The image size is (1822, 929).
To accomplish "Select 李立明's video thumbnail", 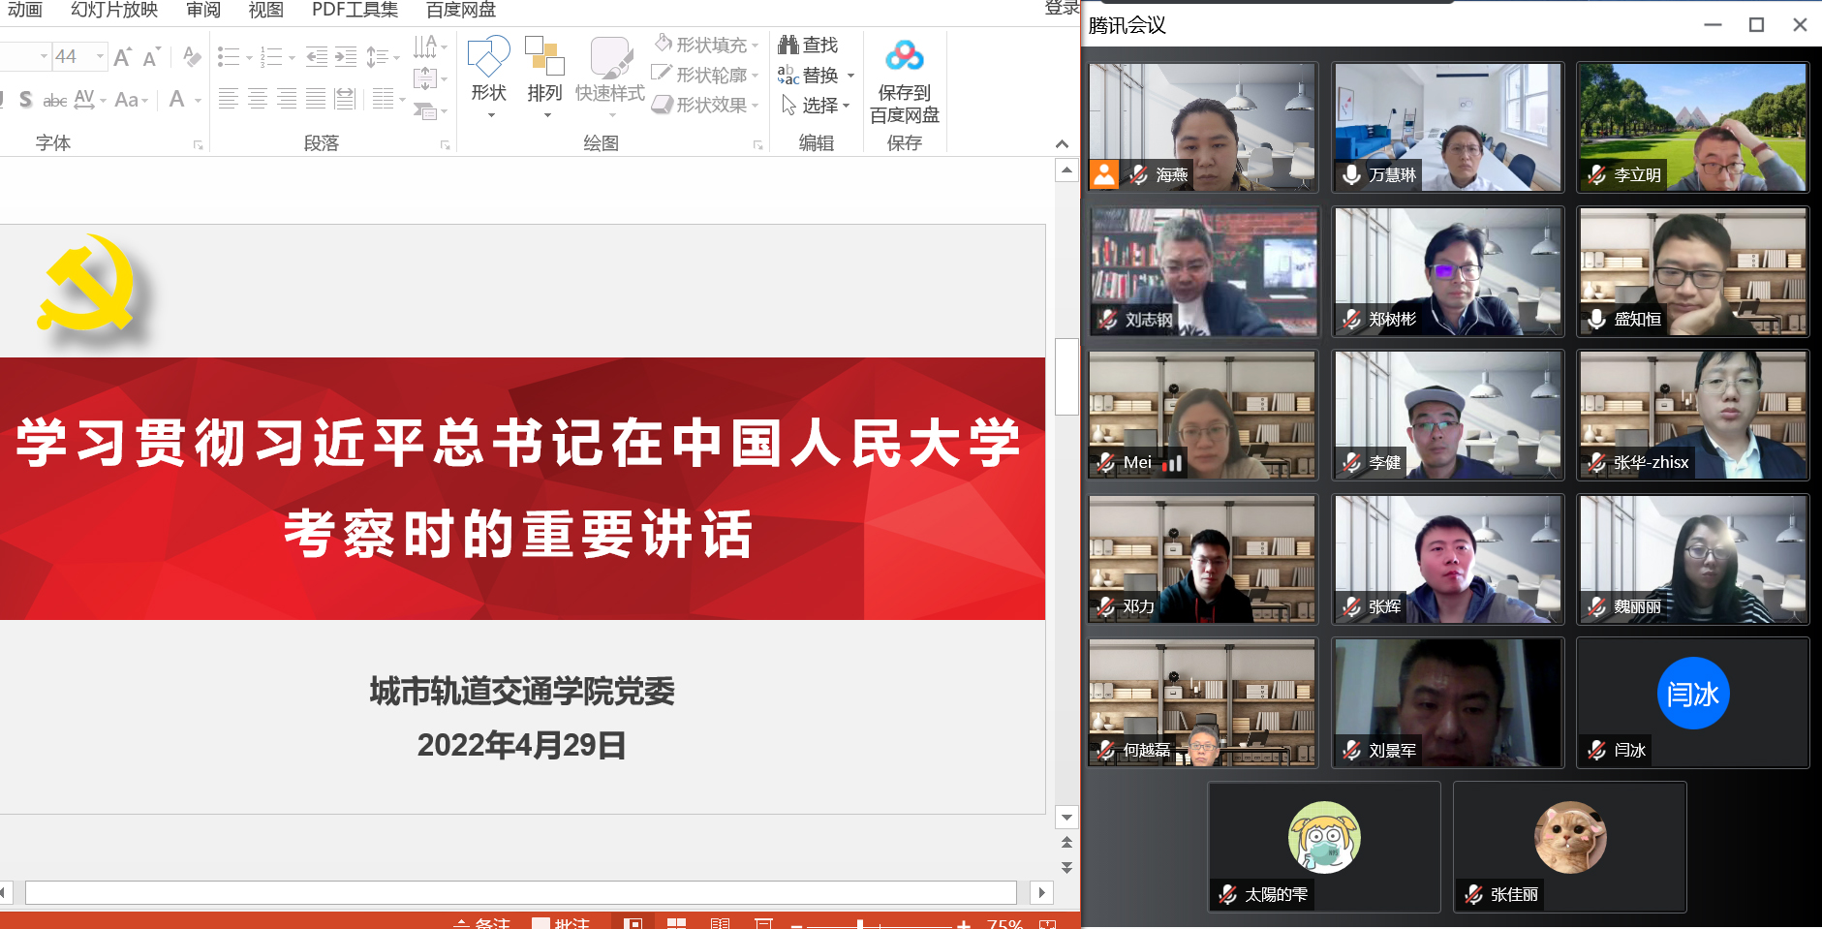I will pos(1692,127).
